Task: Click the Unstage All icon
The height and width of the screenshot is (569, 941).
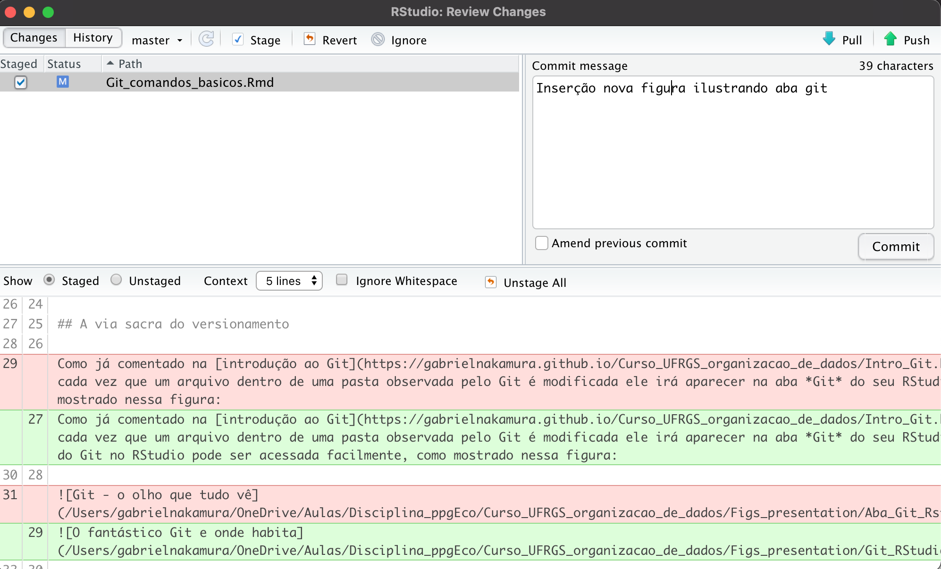Action: pos(491,282)
